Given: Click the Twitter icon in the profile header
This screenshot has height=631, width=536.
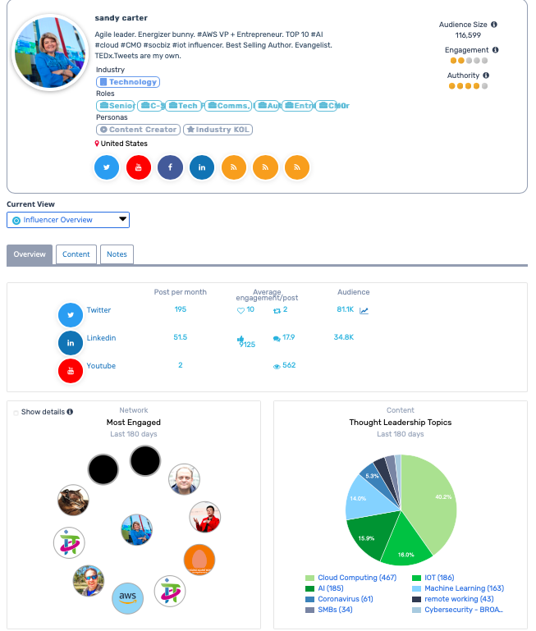Looking at the screenshot, I should click(107, 167).
